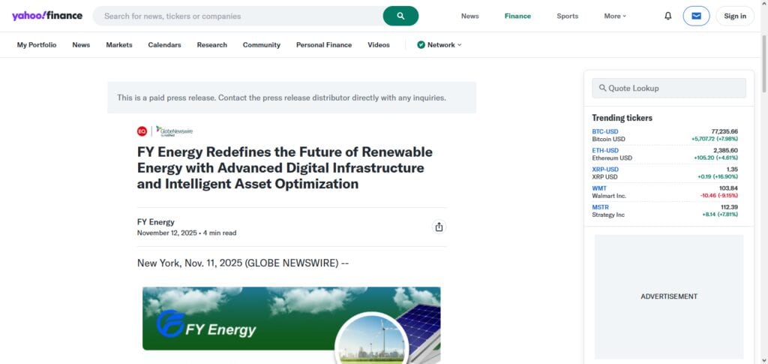
Task: Open the News top navigation link
Action: click(469, 17)
